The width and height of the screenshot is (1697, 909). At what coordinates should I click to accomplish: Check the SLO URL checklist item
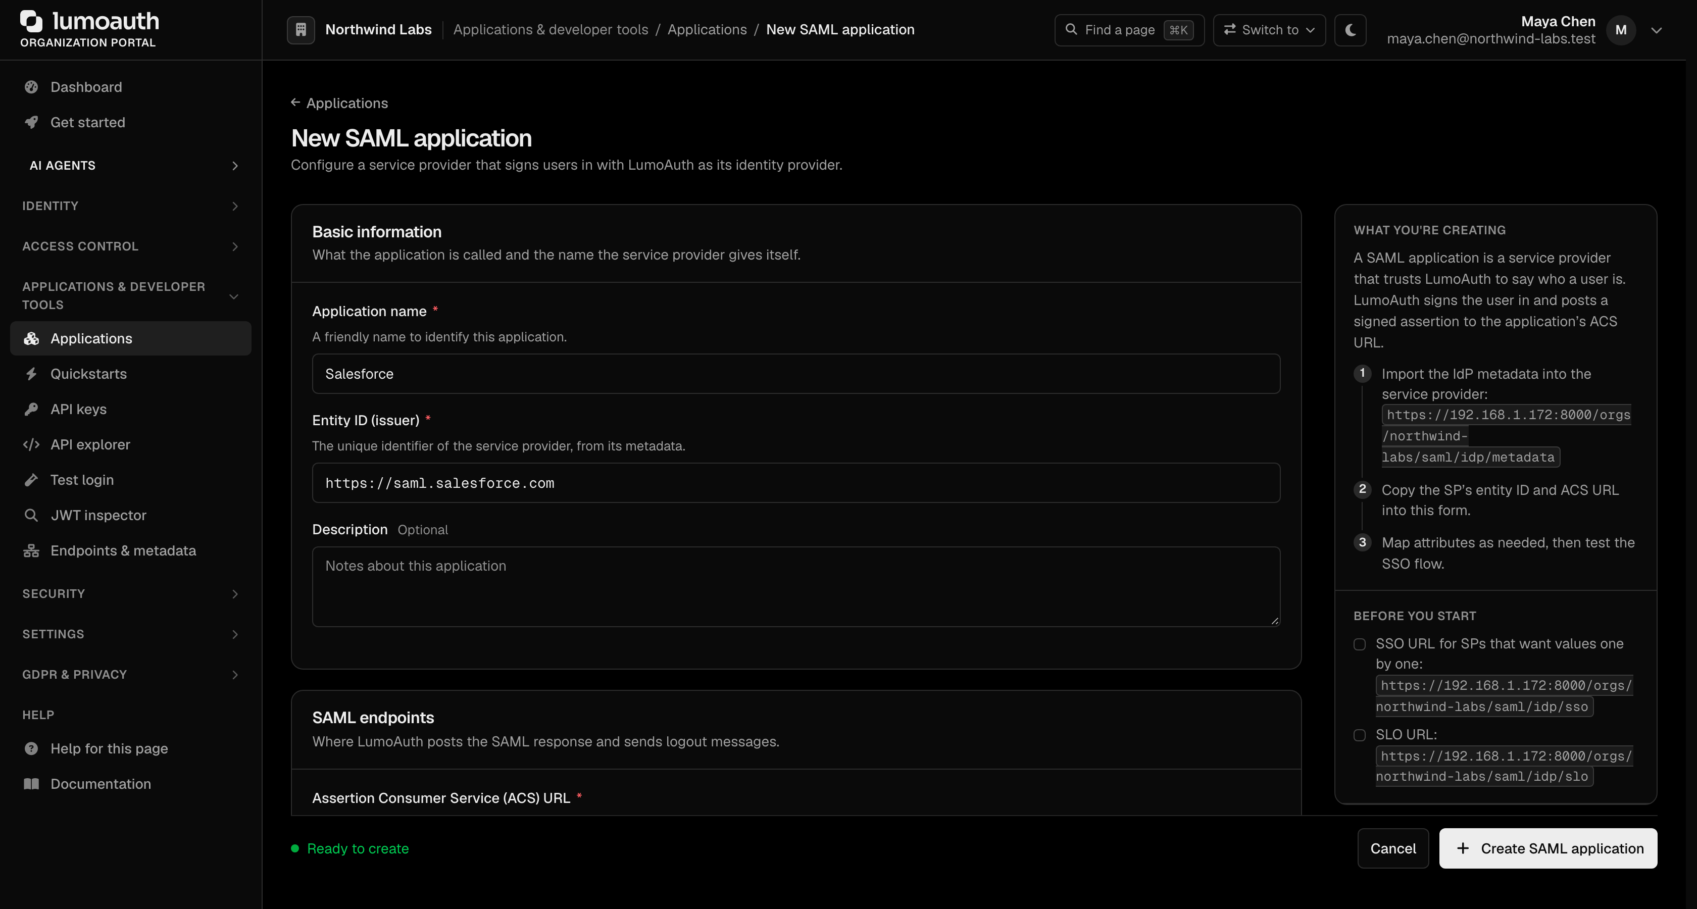[1360, 735]
